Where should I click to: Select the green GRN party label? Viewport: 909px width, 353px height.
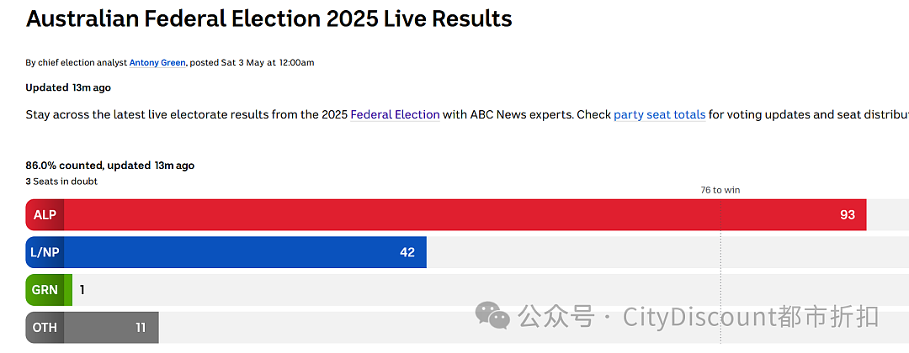45,289
